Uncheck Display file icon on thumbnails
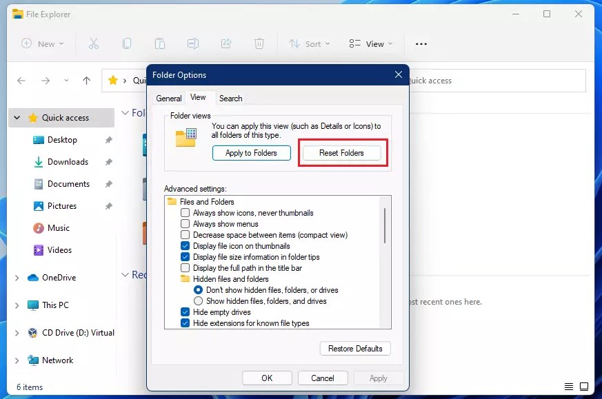The width and height of the screenshot is (602, 399). (185, 245)
